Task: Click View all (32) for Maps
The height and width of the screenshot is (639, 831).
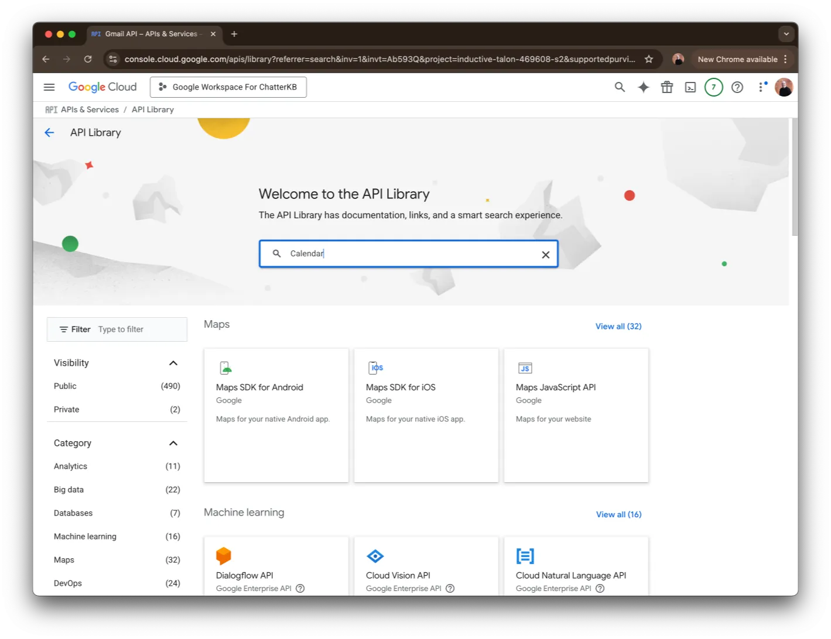Action: 618,327
